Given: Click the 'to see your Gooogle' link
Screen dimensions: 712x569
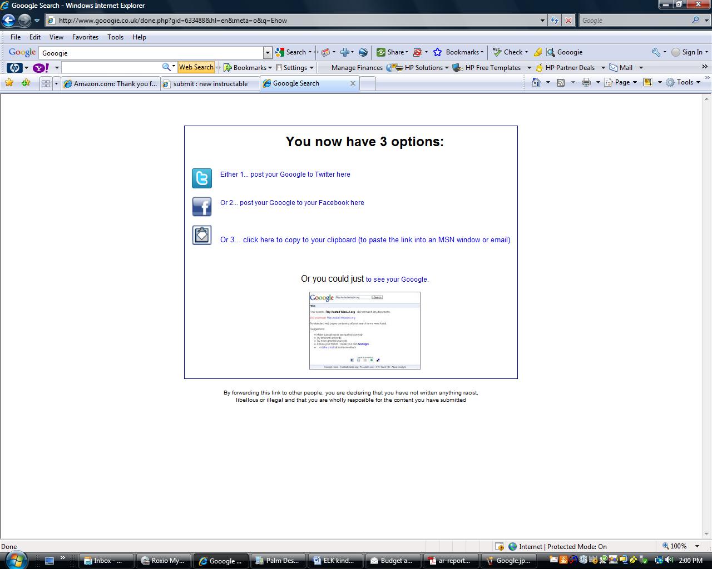Looking at the screenshot, I should (397, 279).
